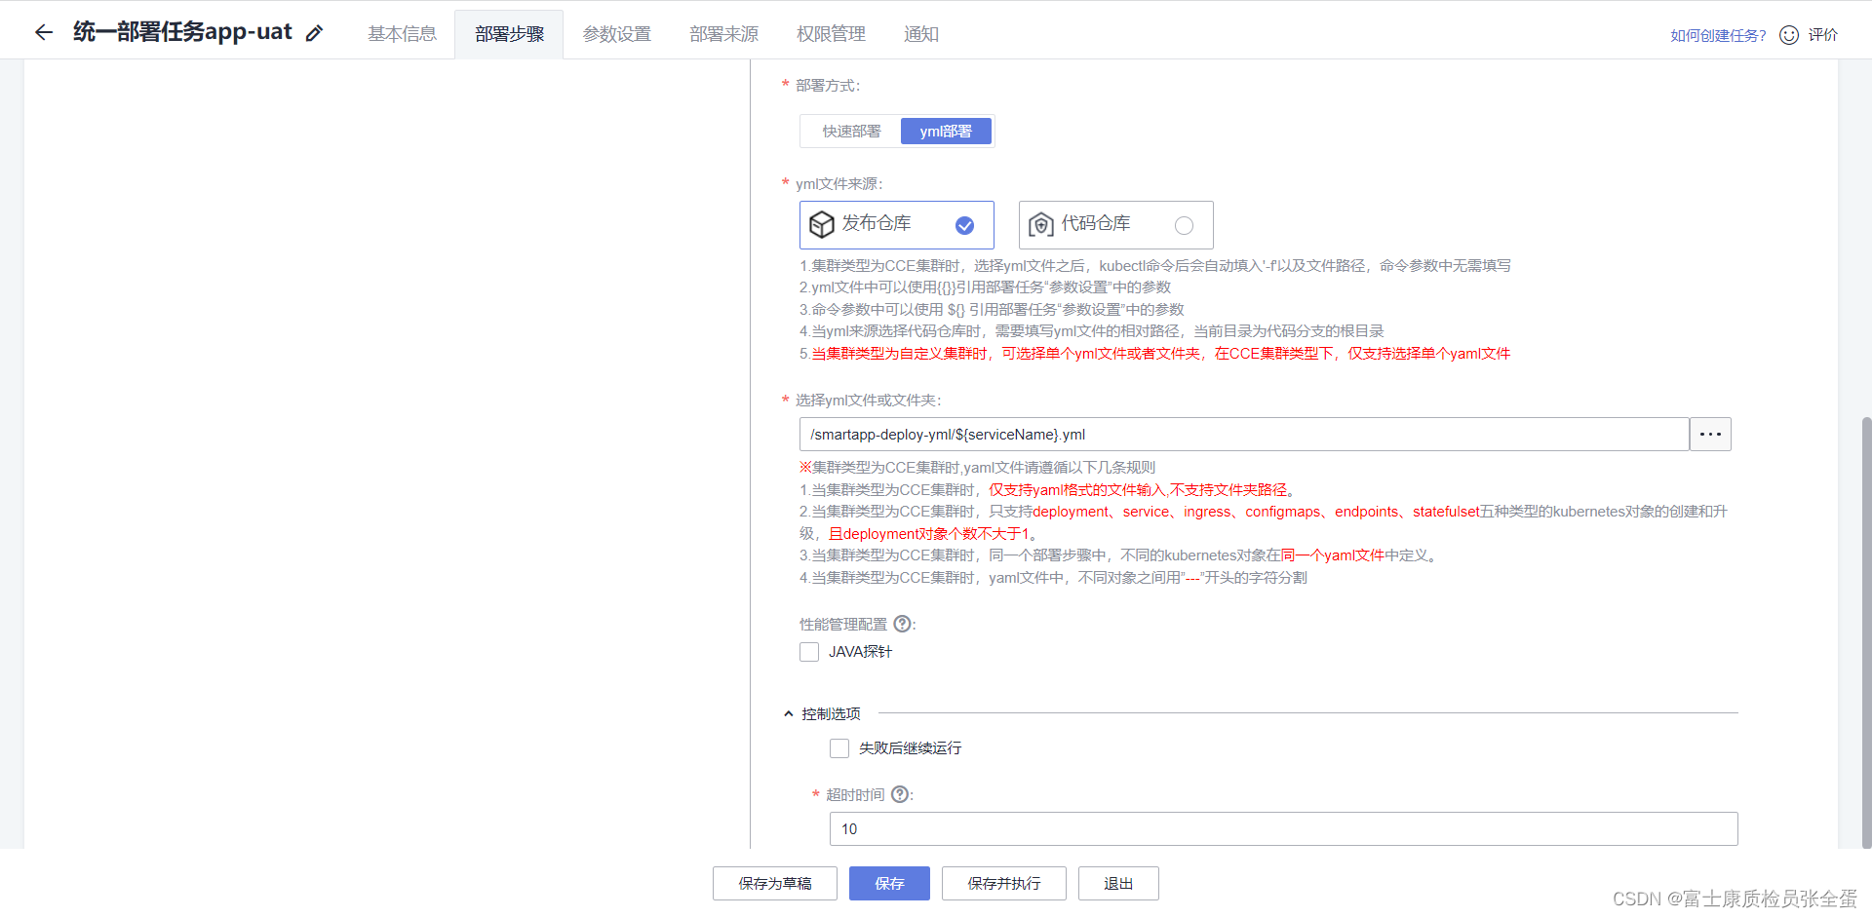Open the 参数设置 tab
This screenshot has width=1872, height=918.
pyautogui.click(x=616, y=34)
